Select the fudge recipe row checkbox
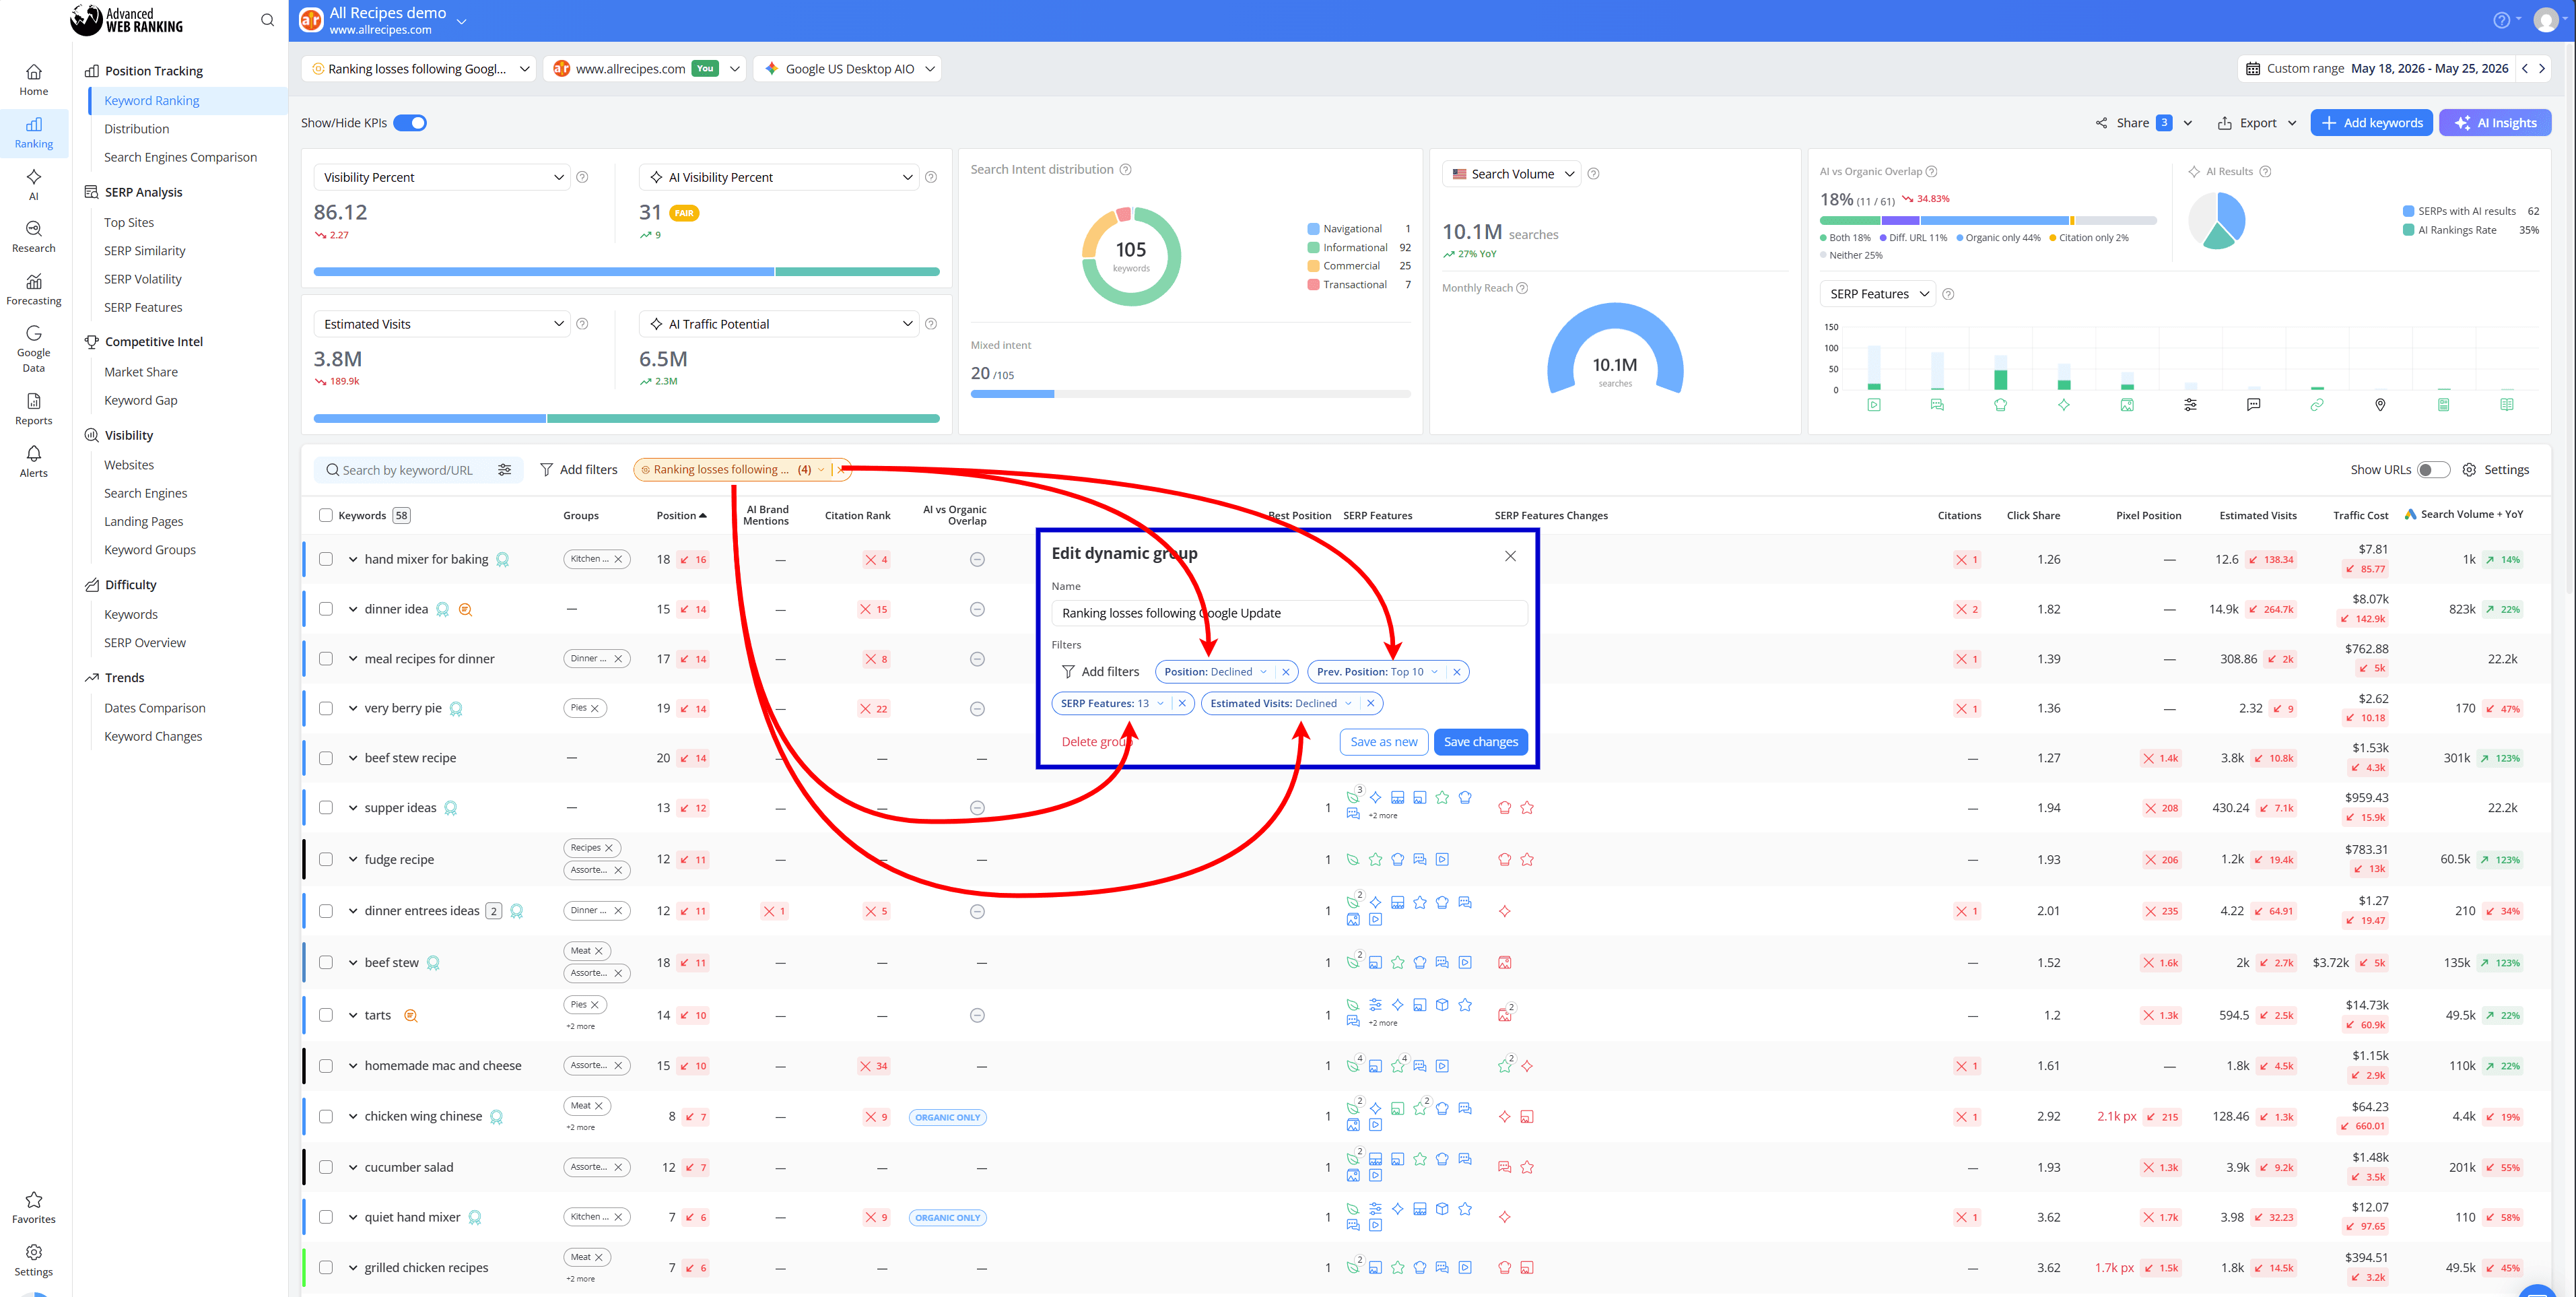 pos(326,860)
